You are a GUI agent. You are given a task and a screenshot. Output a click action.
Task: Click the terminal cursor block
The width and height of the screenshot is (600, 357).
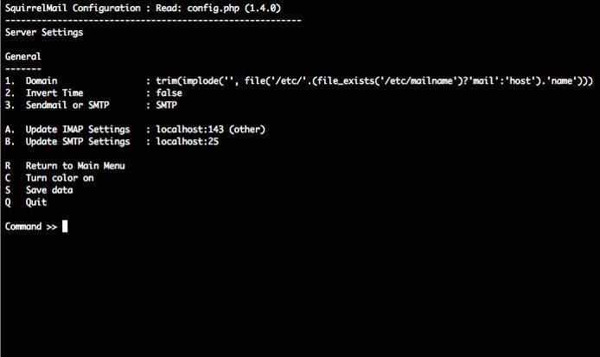pyautogui.click(x=65, y=226)
